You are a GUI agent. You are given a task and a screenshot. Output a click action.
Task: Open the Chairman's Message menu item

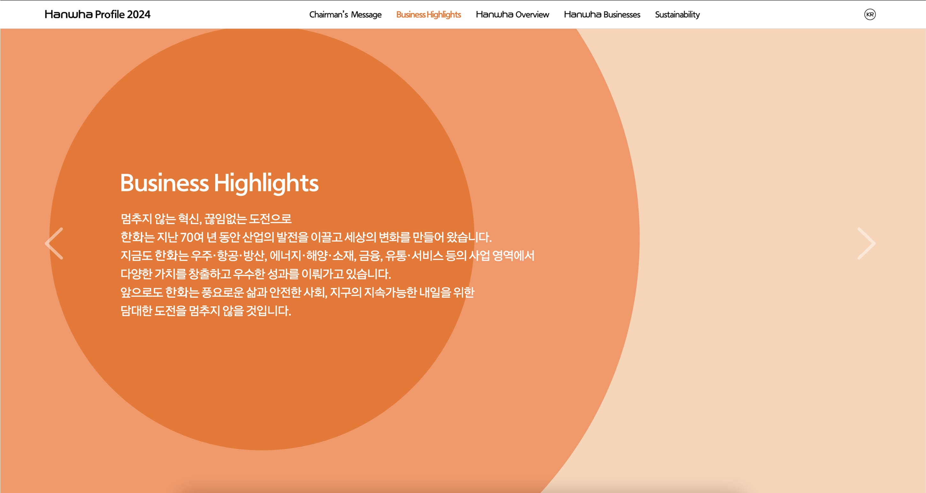345,14
